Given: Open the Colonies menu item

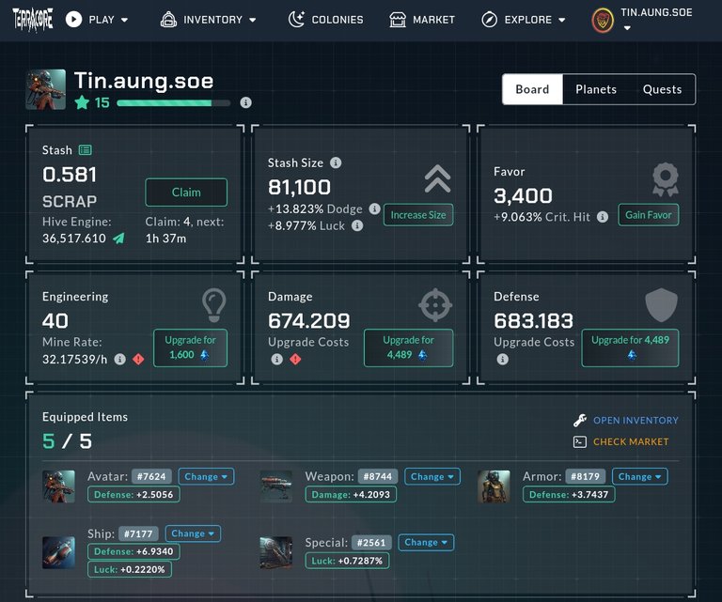Looking at the screenshot, I should [325, 20].
